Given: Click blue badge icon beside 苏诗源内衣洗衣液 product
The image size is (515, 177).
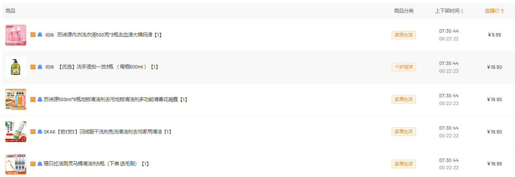Looking at the screenshot, I should [x=40, y=35].
